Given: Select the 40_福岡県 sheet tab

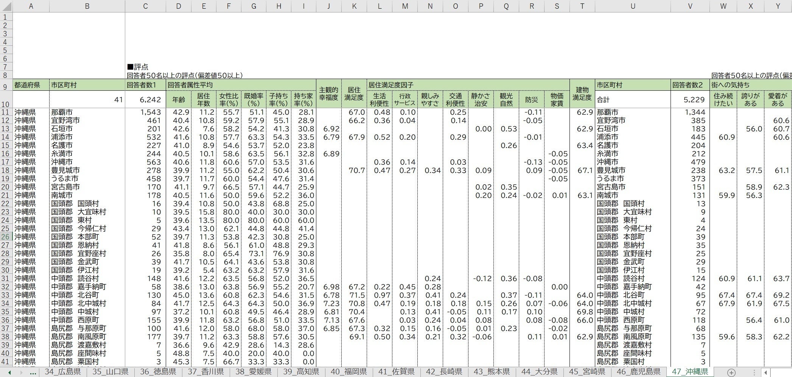Looking at the screenshot, I should [349, 372].
